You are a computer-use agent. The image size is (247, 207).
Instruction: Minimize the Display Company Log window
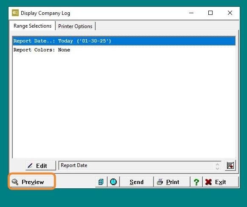tap(191, 13)
